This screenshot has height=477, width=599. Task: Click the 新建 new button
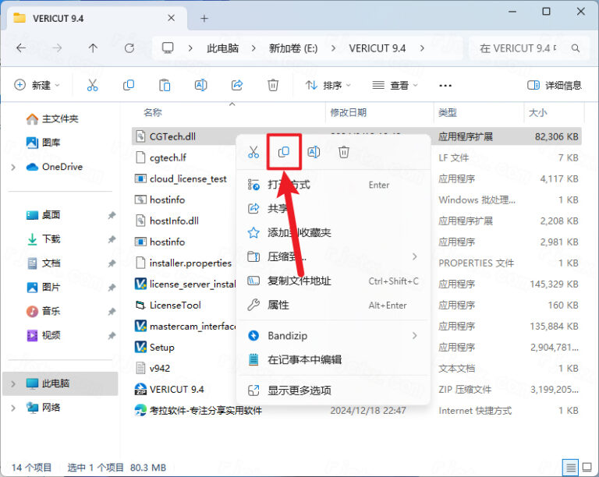tap(36, 85)
